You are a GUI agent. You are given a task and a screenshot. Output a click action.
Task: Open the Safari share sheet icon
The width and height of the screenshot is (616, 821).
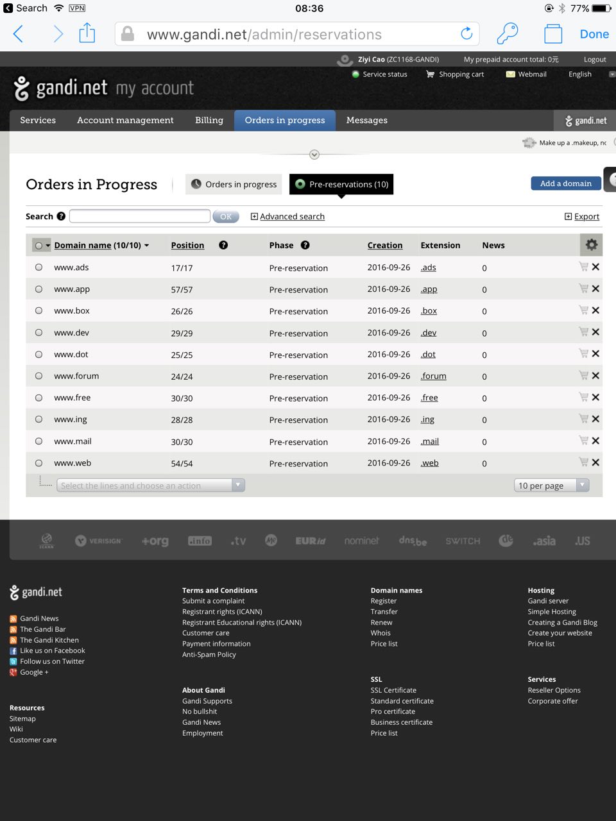pos(87,33)
